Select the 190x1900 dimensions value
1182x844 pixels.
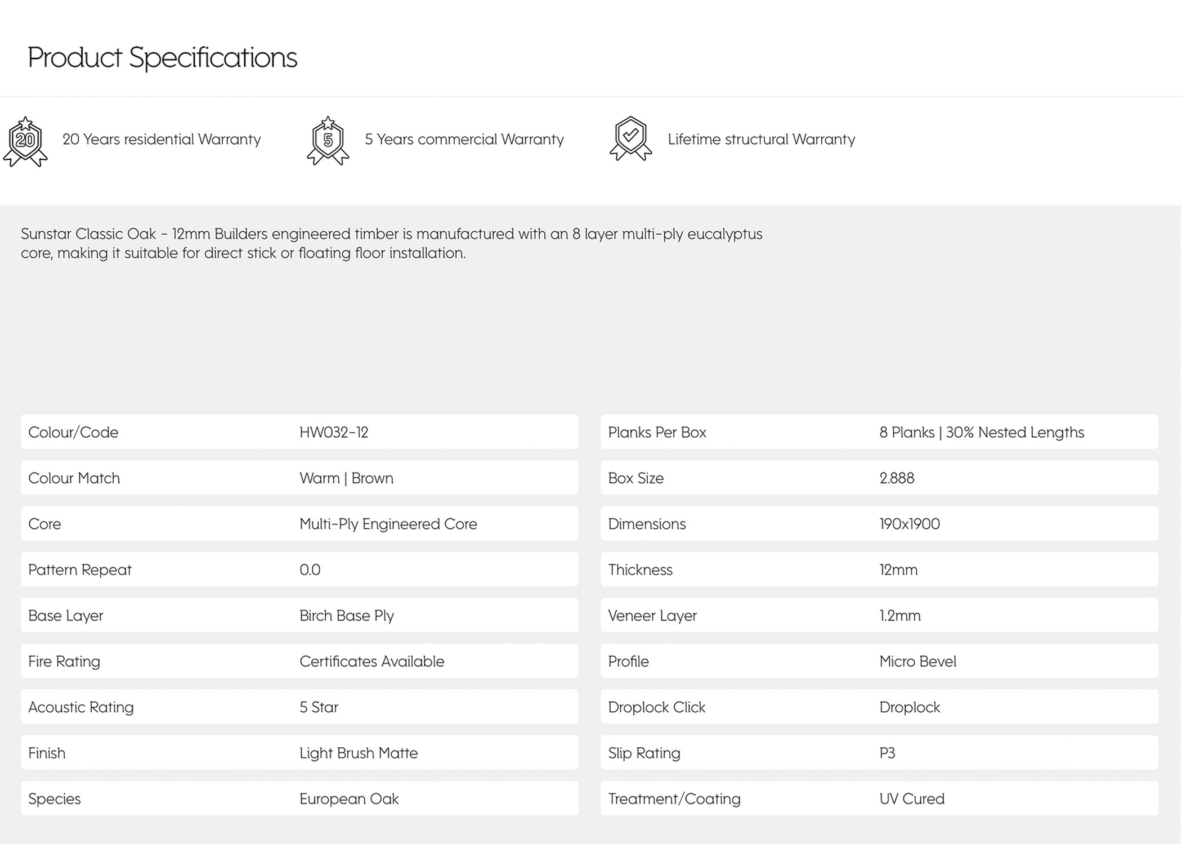910,524
